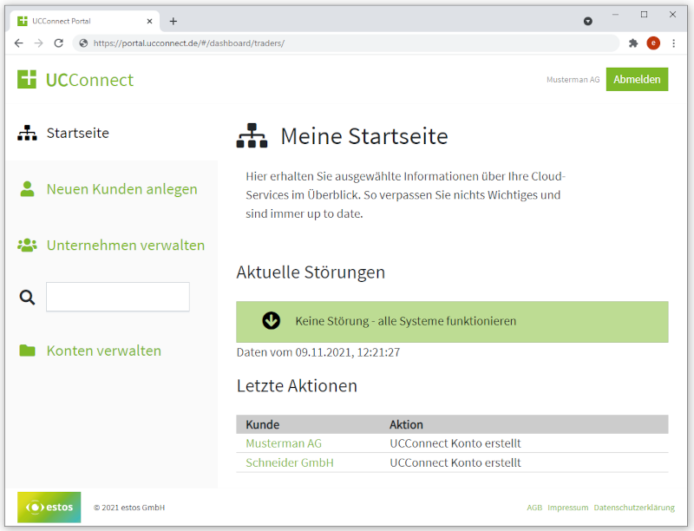The width and height of the screenshot is (694, 531).
Task: Open the Datenschutzerklärung footer link
Action: pyautogui.click(x=633, y=508)
